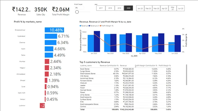The image size is (198, 111).
Task: Select the Kochi 4.66% bar
Action: (x=49, y=49)
